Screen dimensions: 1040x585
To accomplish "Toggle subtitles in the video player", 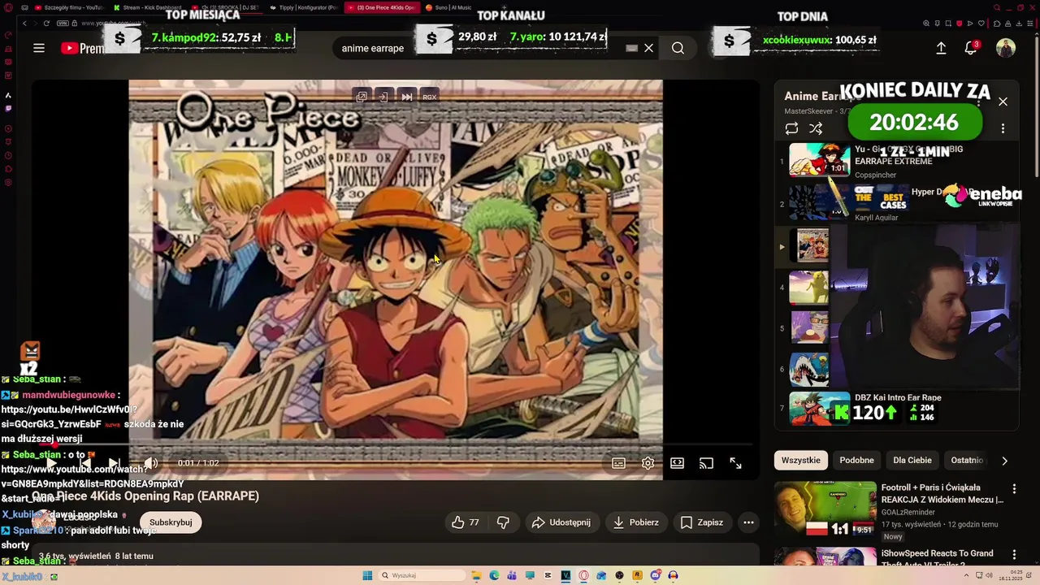I will (x=618, y=463).
